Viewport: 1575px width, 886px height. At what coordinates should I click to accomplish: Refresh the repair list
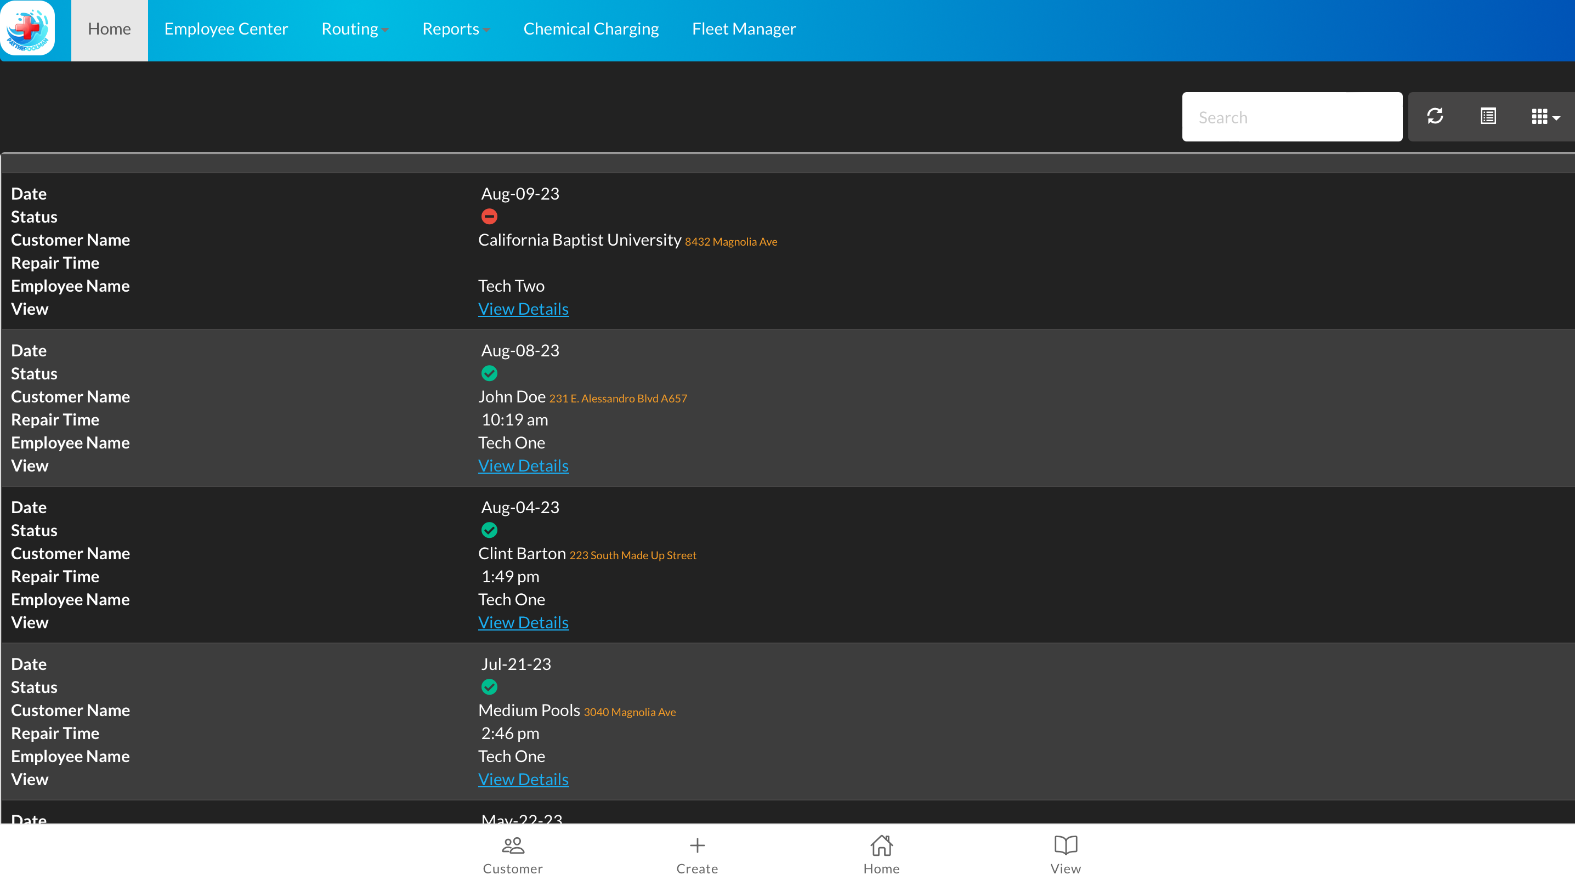1435,116
